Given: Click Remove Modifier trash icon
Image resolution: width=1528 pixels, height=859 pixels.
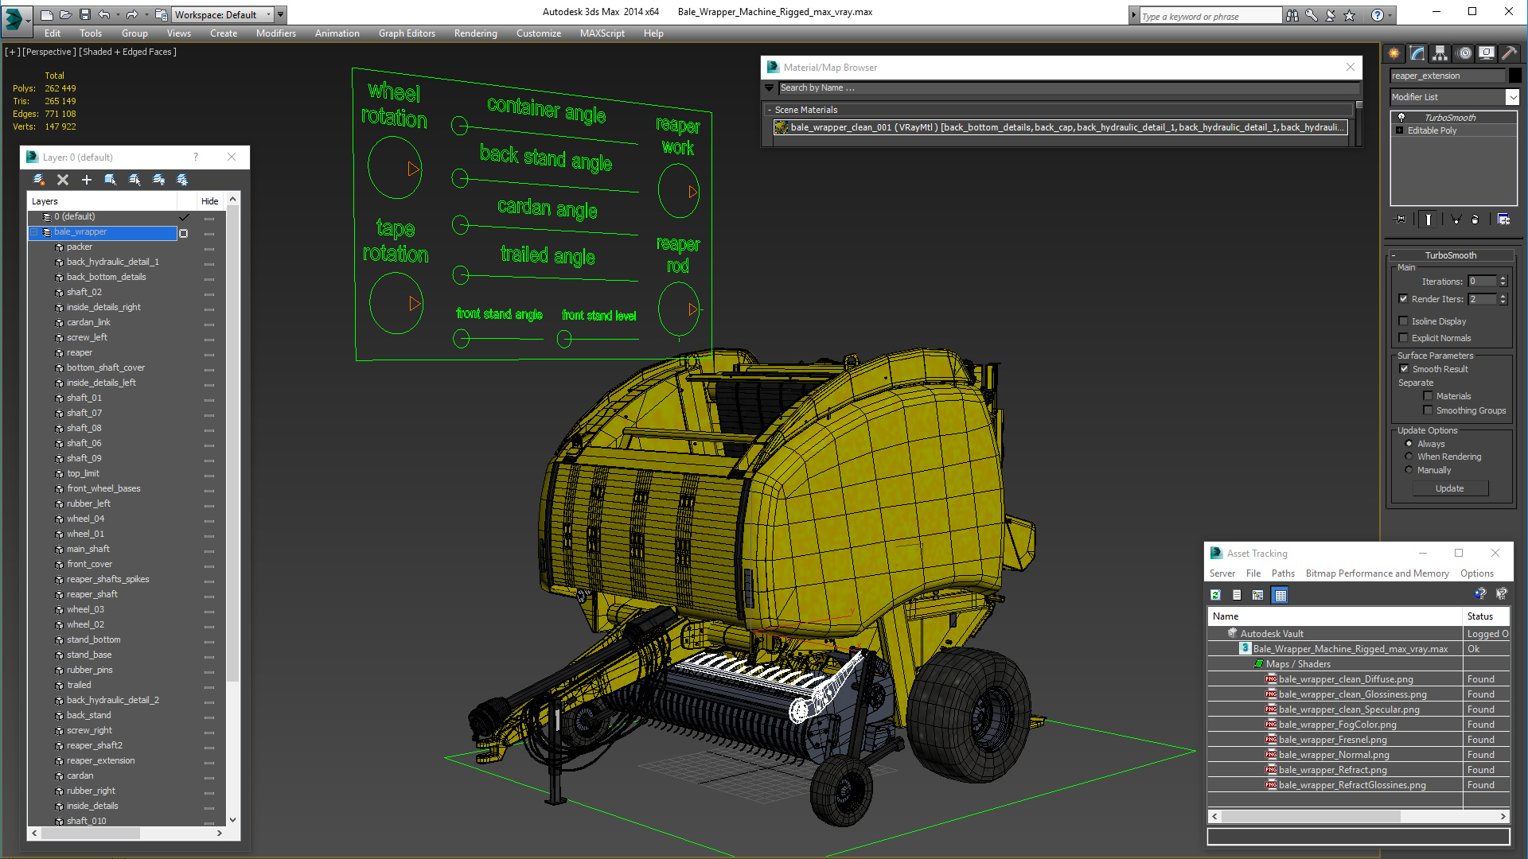Looking at the screenshot, I should click(1475, 220).
